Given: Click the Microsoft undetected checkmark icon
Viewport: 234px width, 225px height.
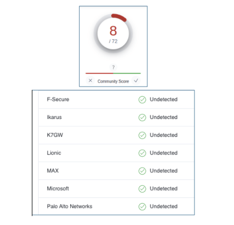Looking at the screenshot, I should 142,189.
